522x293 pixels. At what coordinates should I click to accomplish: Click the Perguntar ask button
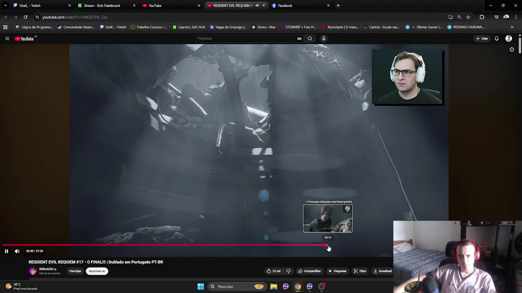337,271
